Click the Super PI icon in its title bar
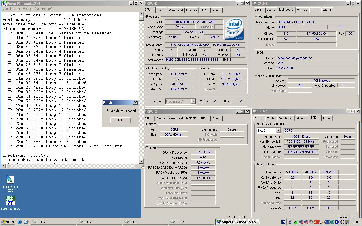The image size is (362, 226). [x=4, y=3]
